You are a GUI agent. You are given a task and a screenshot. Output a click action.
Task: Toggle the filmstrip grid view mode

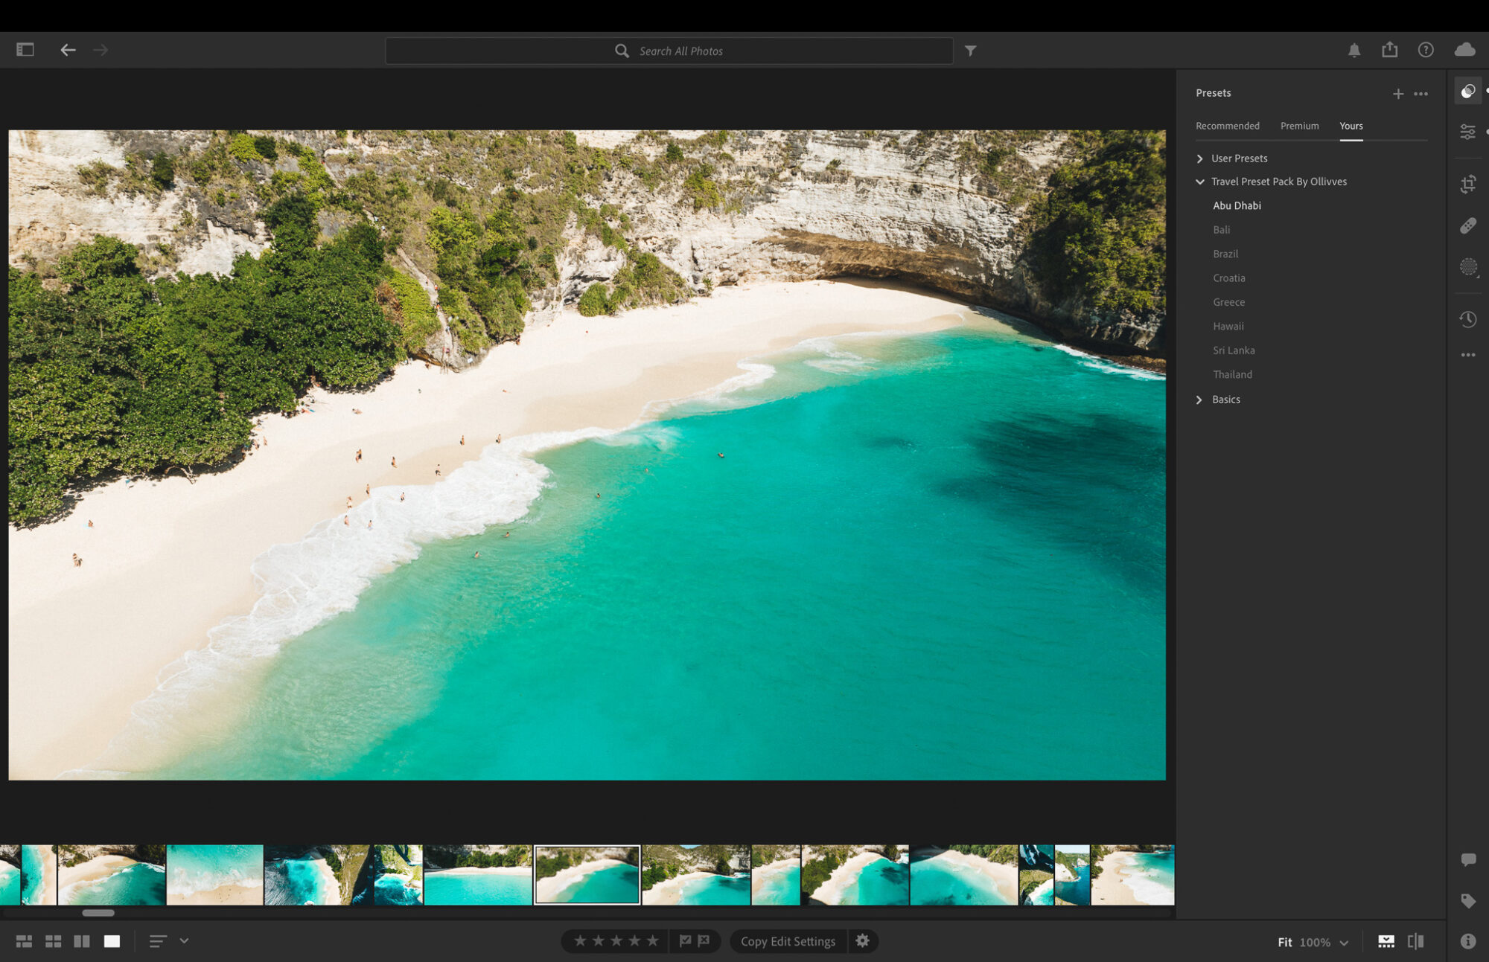(x=52, y=940)
